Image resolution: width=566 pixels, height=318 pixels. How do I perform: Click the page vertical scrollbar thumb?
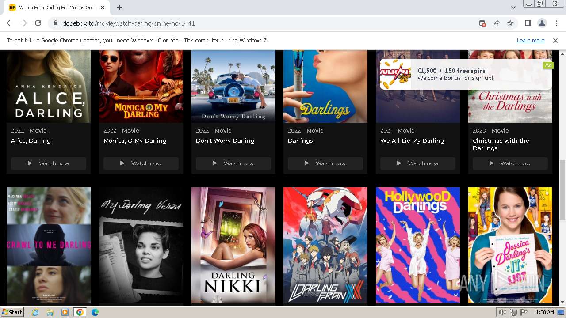(562, 190)
